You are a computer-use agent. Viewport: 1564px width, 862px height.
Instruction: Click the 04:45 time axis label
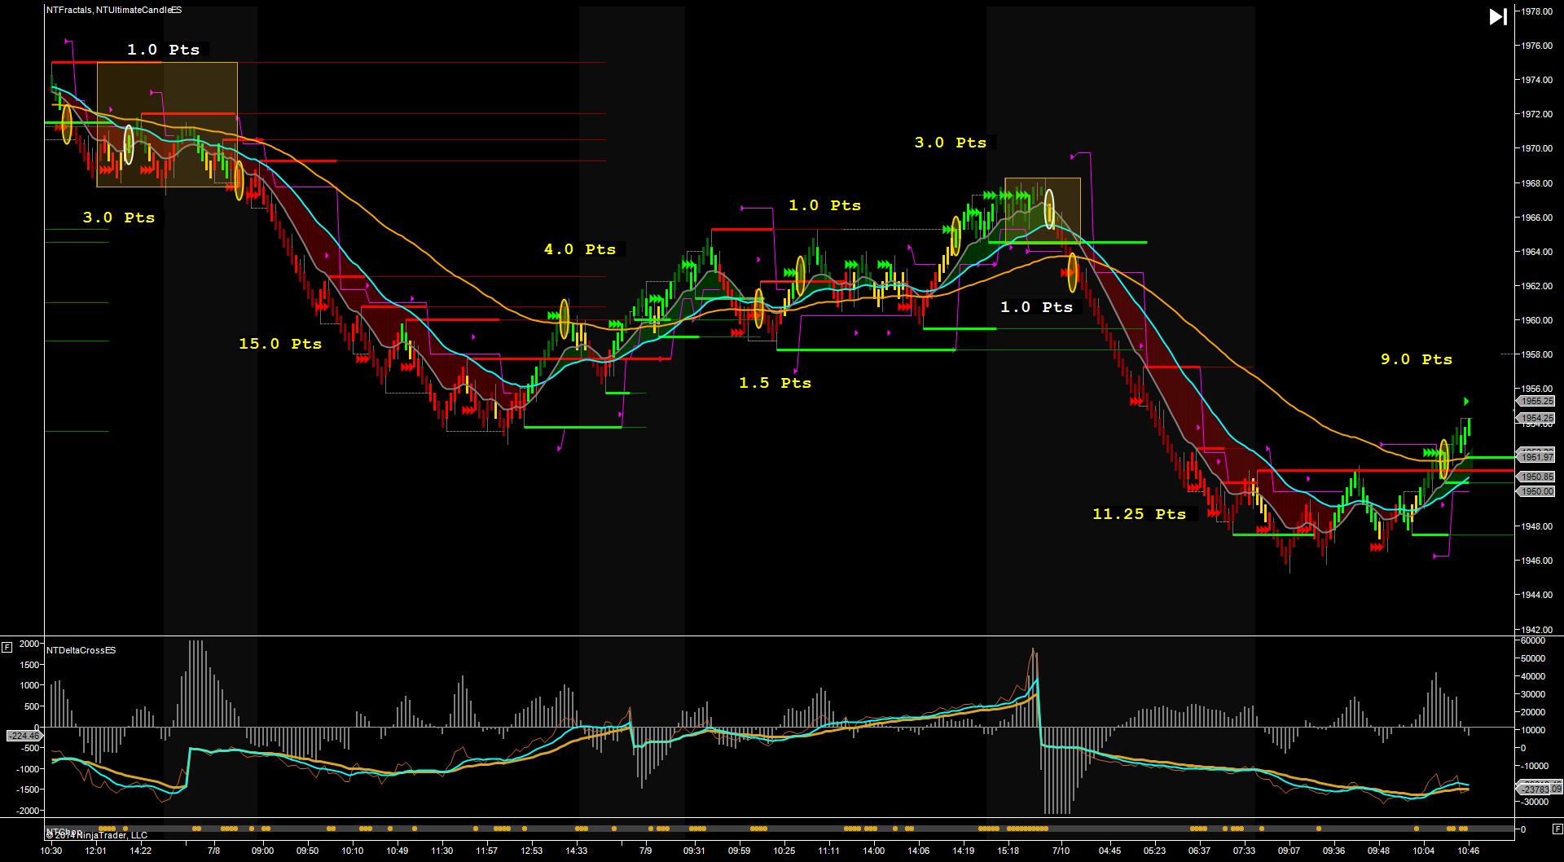coord(1109,851)
